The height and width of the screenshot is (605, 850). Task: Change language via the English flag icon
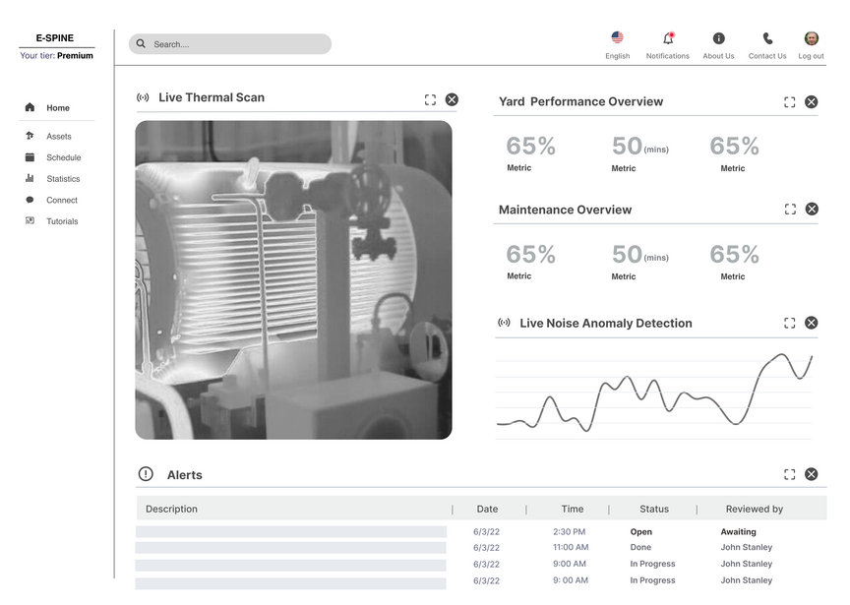(617, 37)
